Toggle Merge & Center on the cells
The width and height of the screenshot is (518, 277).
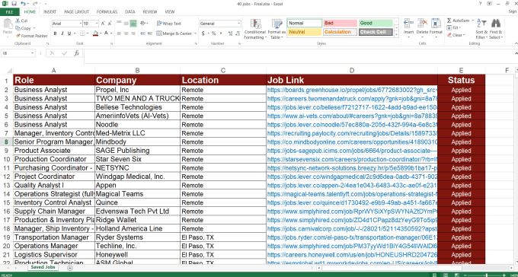[x=174, y=33]
